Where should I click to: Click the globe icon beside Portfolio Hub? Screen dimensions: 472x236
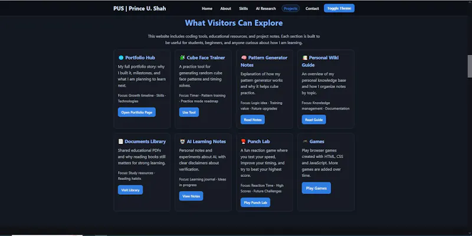(x=121, y=57)
